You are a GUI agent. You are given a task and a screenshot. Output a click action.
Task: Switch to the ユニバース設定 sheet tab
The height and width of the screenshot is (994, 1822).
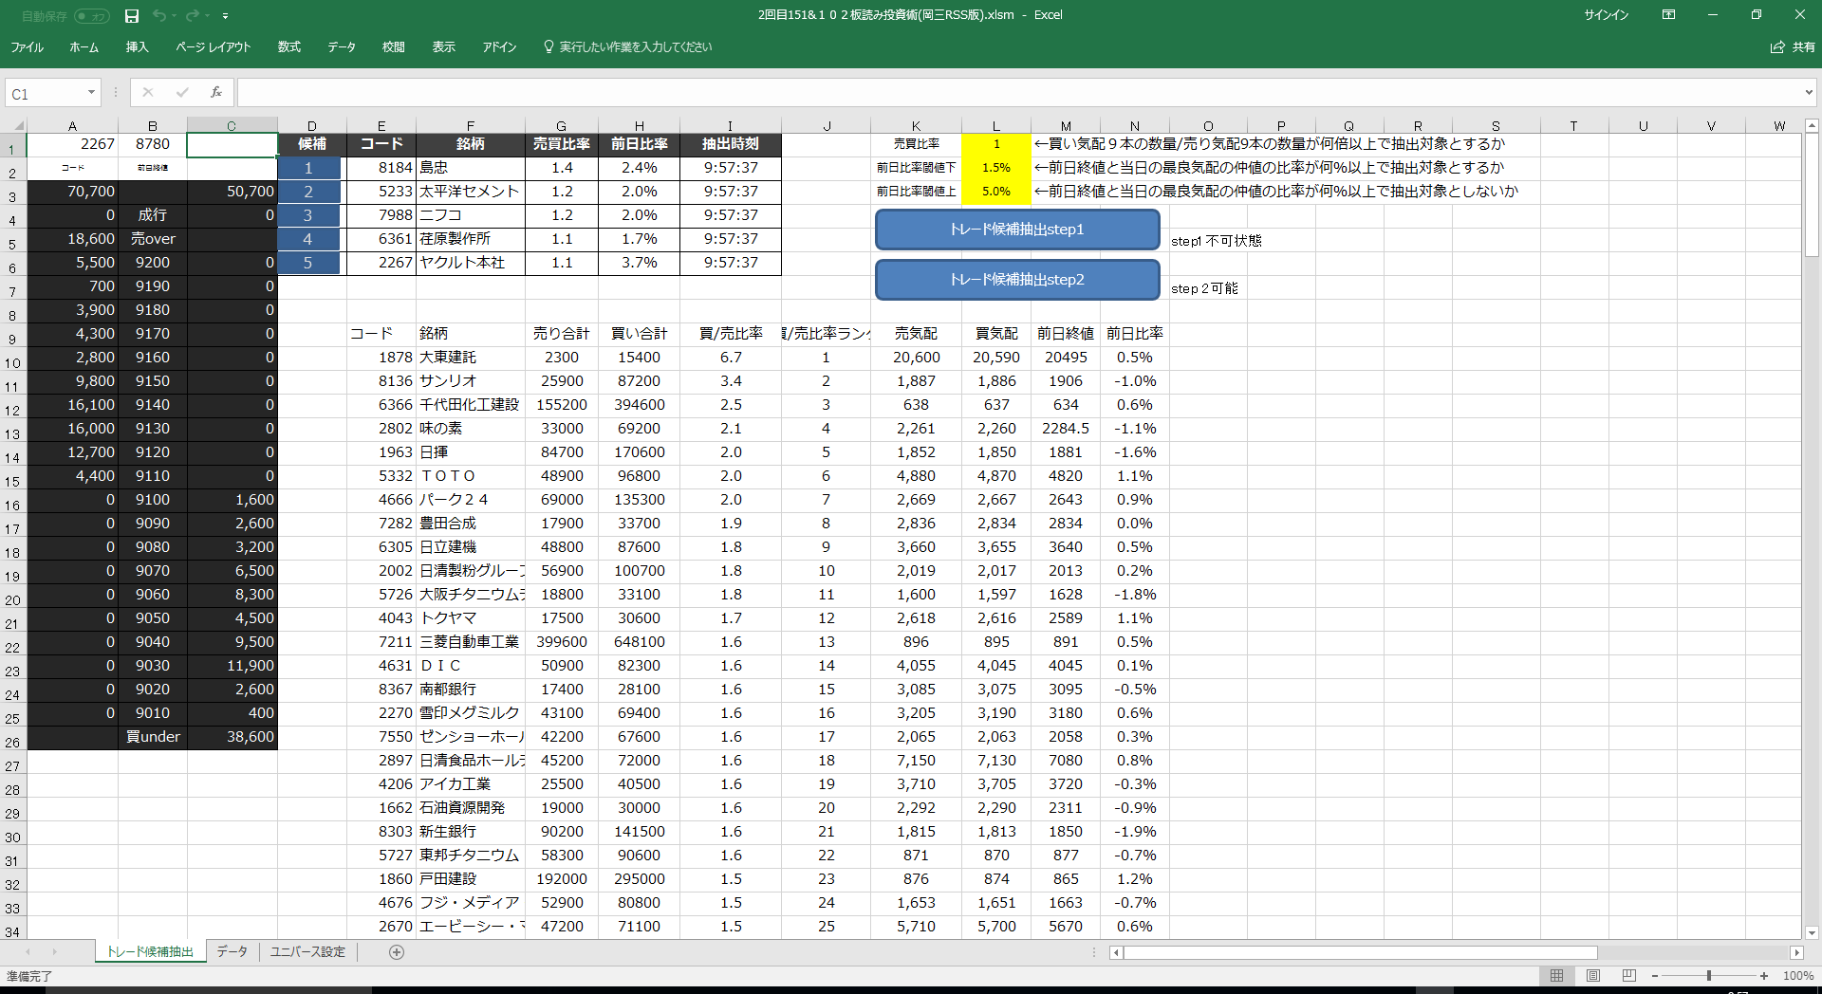click(307, 952)
